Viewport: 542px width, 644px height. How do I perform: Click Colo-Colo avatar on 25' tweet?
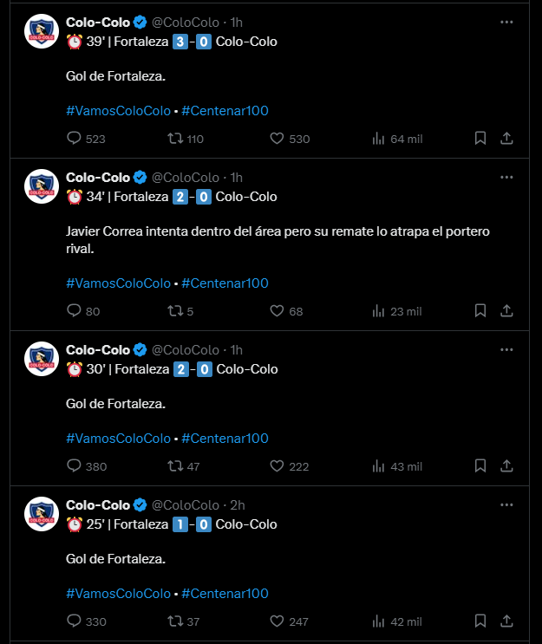[x=41, y=514]
